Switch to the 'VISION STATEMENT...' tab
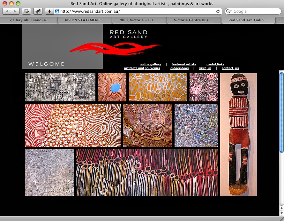 coord(85,20)
